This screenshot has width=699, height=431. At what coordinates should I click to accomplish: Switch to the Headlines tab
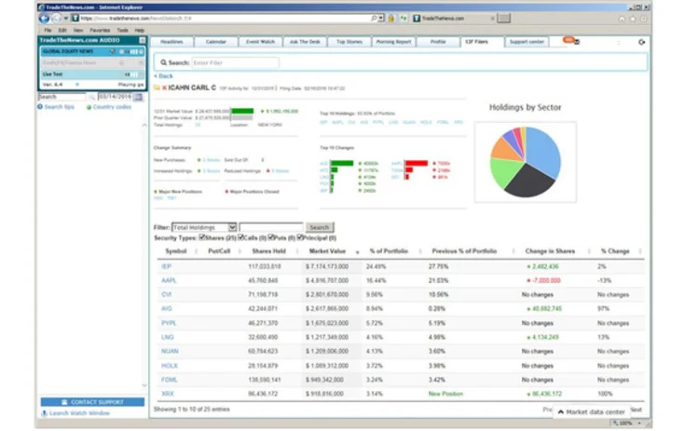click(171, 42)
